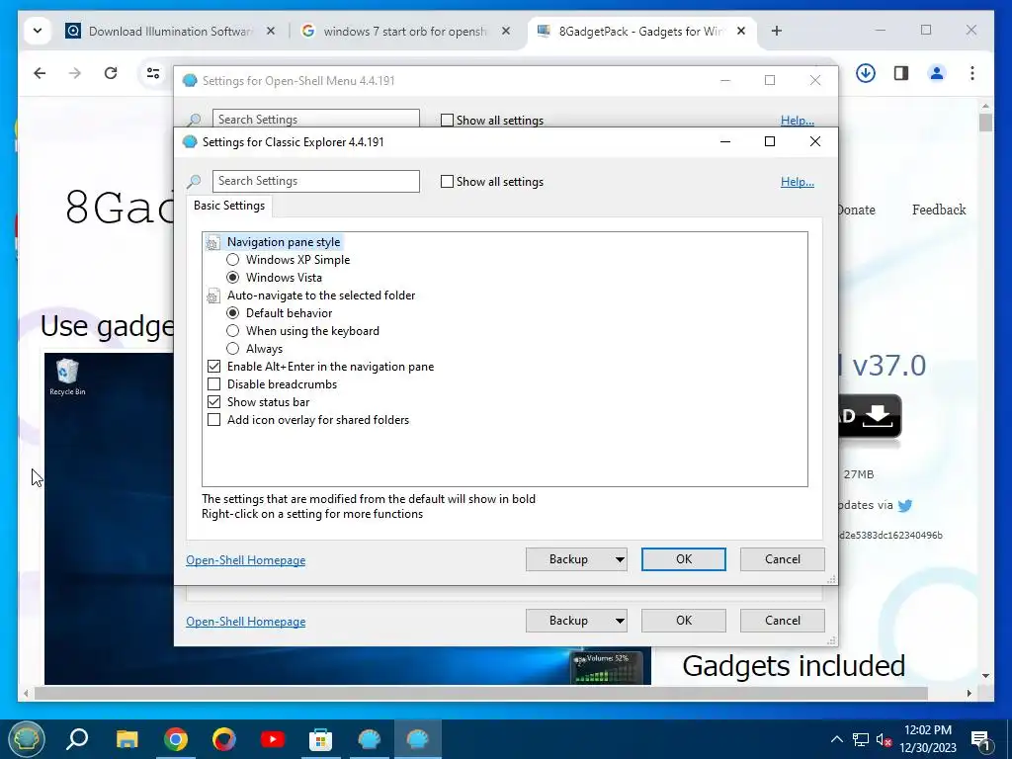The width and height of the screenshot is (1012, 759).
Task: Toggle Show status bar checkbox
Action: (213, 402)
